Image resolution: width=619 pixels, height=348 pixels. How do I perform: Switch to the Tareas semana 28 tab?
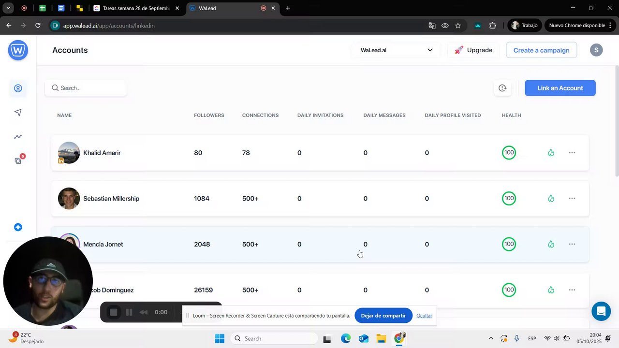point(136,8)
